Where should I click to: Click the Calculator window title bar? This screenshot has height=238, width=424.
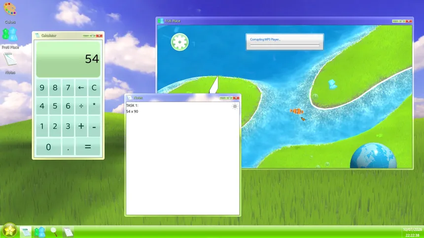[68, 35]
